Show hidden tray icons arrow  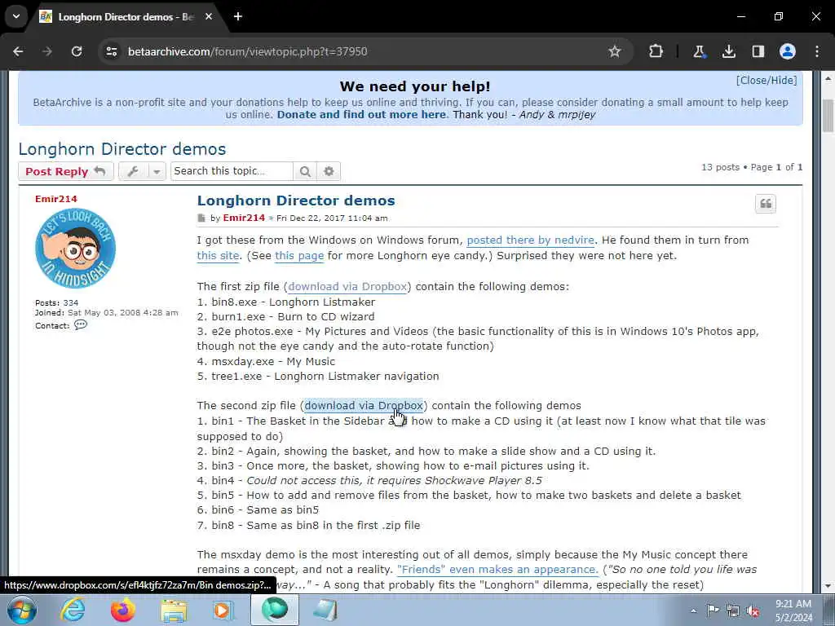tap(693, 611)
